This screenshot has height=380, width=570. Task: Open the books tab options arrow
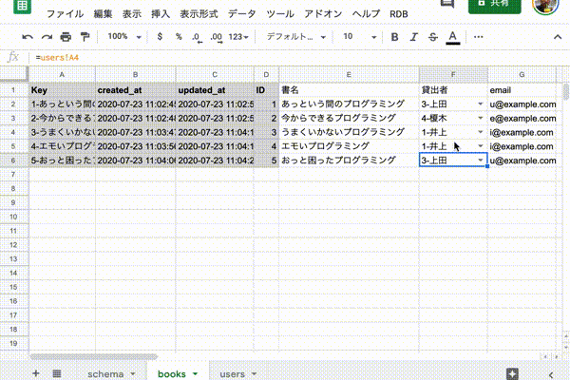pos(195,373)
